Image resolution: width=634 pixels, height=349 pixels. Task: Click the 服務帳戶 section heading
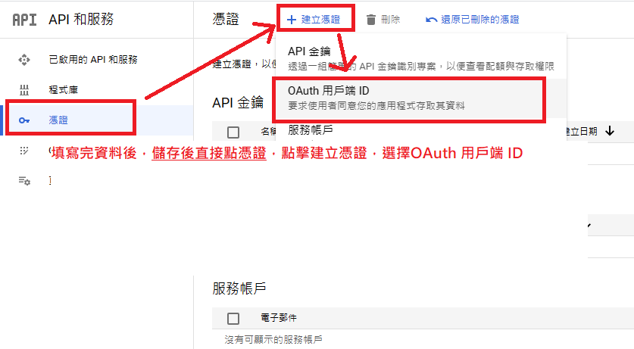coord(239,288)
